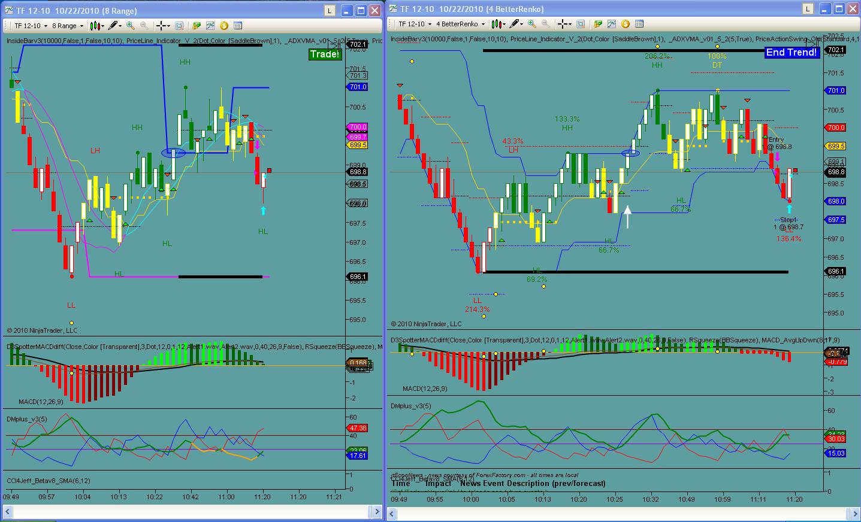This screenshot has width=861, height=522.
Task: Open TF 12-10 instrument selector in BetterRenko window
Action: pyautogui.click(x=415, y=24)
